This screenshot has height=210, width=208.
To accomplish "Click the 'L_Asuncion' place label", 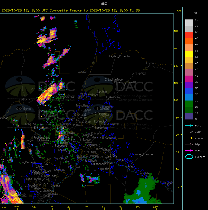I will pyautogui.click(x=114, y=97).
